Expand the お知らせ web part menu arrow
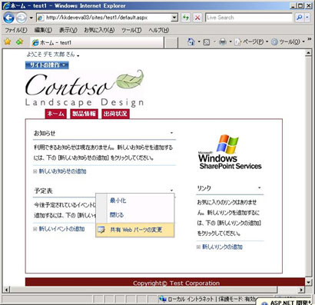Viewport: 315px width, 305px height. (171, 133)
